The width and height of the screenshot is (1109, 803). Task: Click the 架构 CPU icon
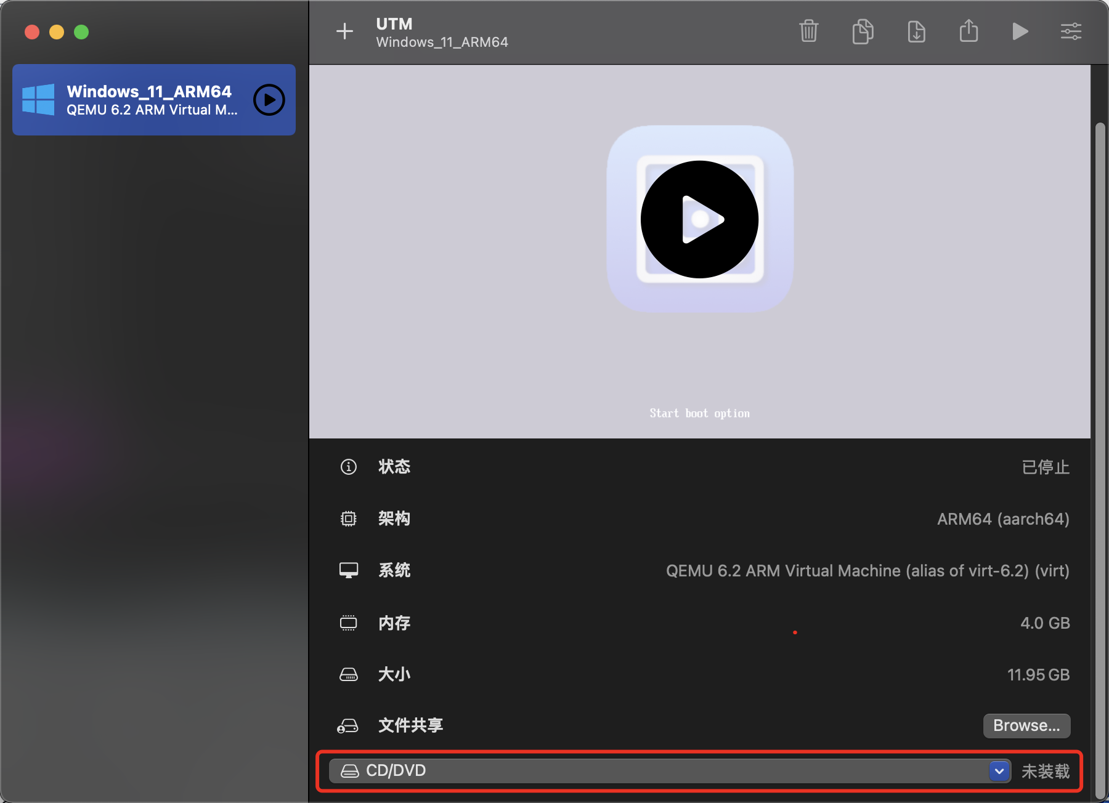tap(349, 519)
